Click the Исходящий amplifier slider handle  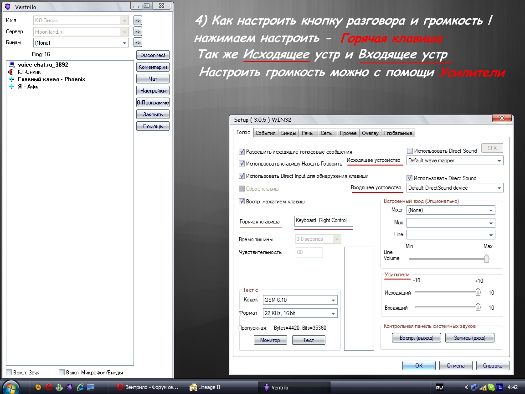coord(478,292)
